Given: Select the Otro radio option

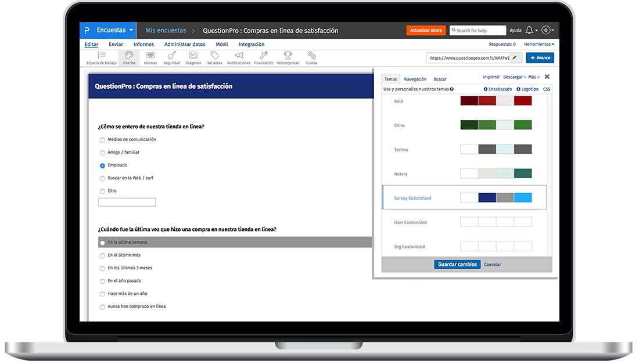Looking at the screenshot, I should click(102, 192).
